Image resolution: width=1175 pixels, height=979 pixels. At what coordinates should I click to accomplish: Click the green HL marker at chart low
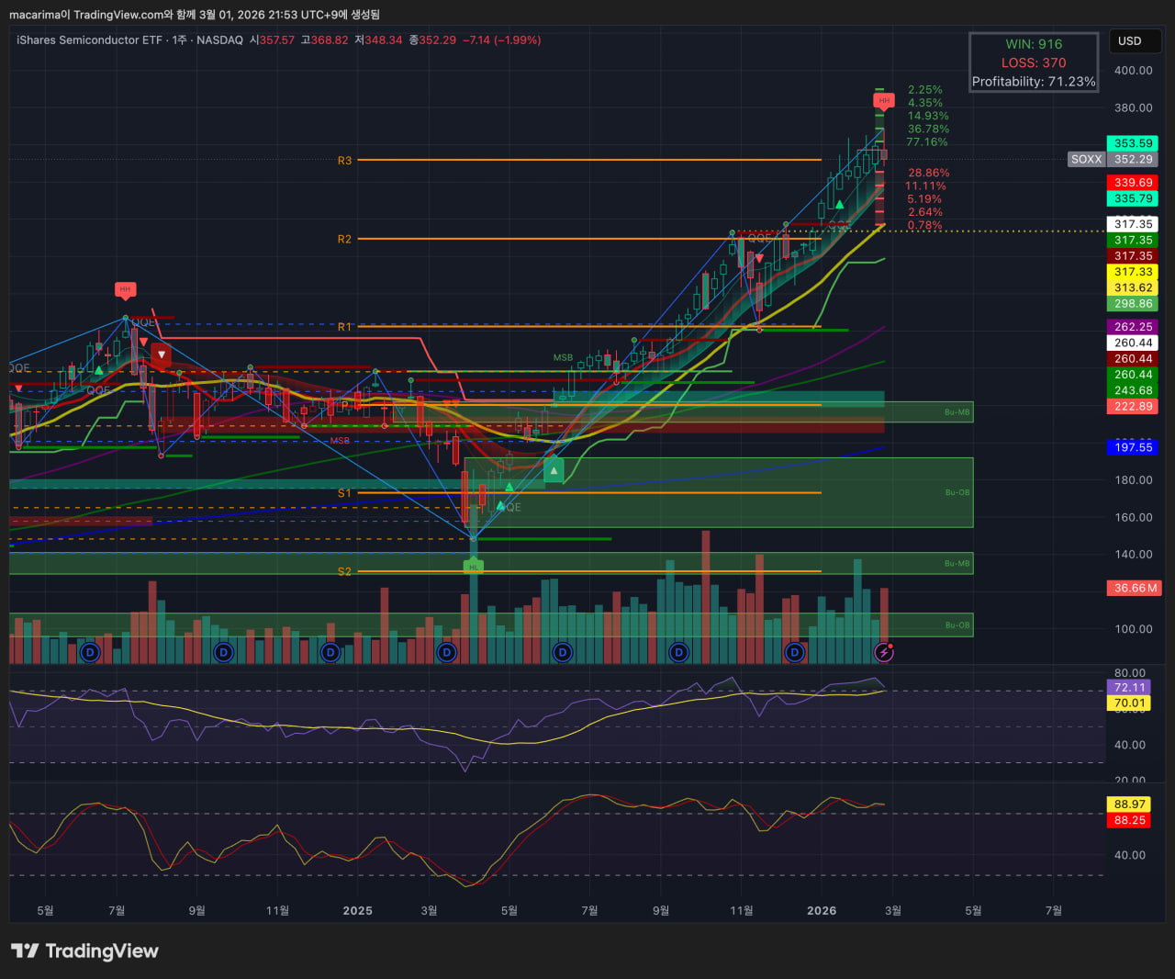pyautogui.click(x=474, y=567)
